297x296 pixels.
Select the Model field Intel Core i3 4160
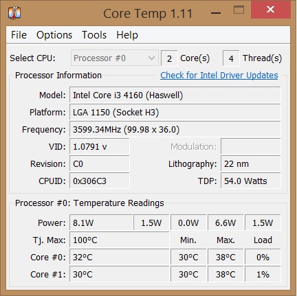175,95
